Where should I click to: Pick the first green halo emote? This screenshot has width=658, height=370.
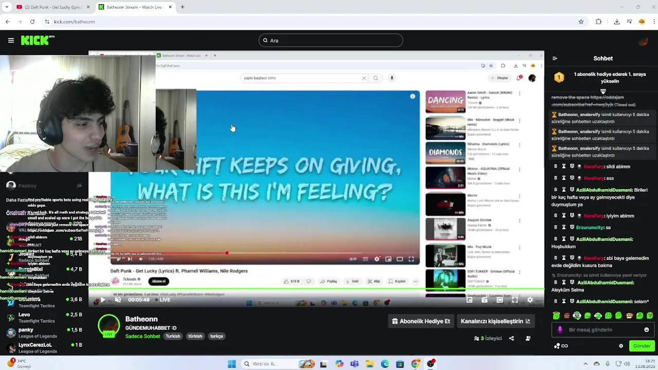click(556, 316)
